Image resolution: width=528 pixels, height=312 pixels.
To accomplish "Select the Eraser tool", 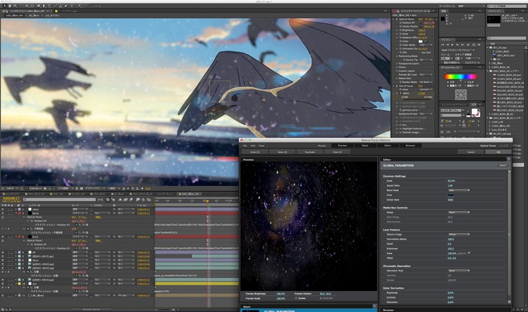I will (66, 6).
